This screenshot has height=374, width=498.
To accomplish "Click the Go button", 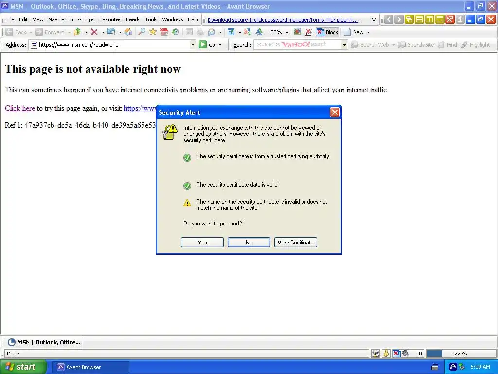I will (x=207, y=45).
